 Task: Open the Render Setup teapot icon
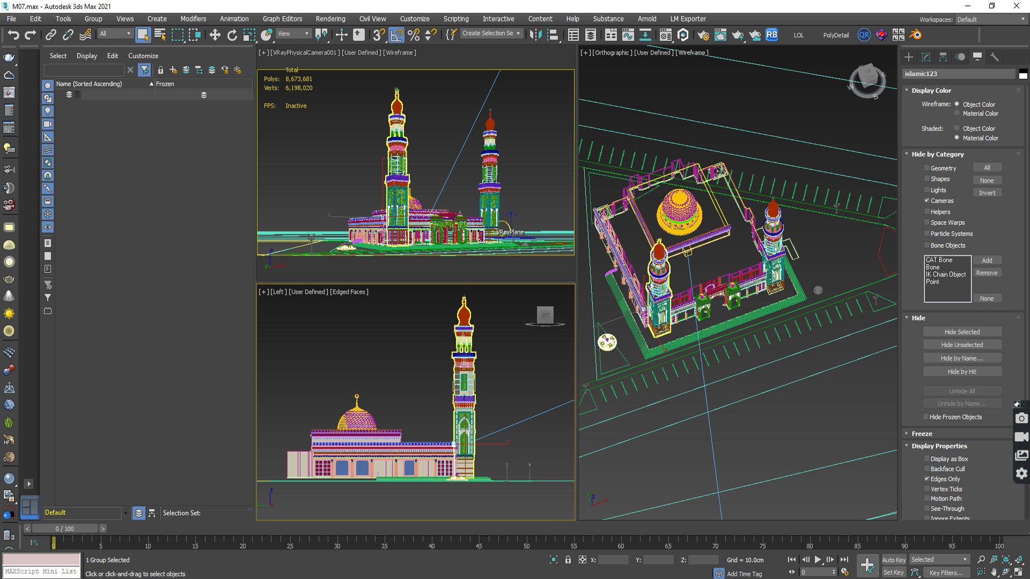click(x=703, y=35)
